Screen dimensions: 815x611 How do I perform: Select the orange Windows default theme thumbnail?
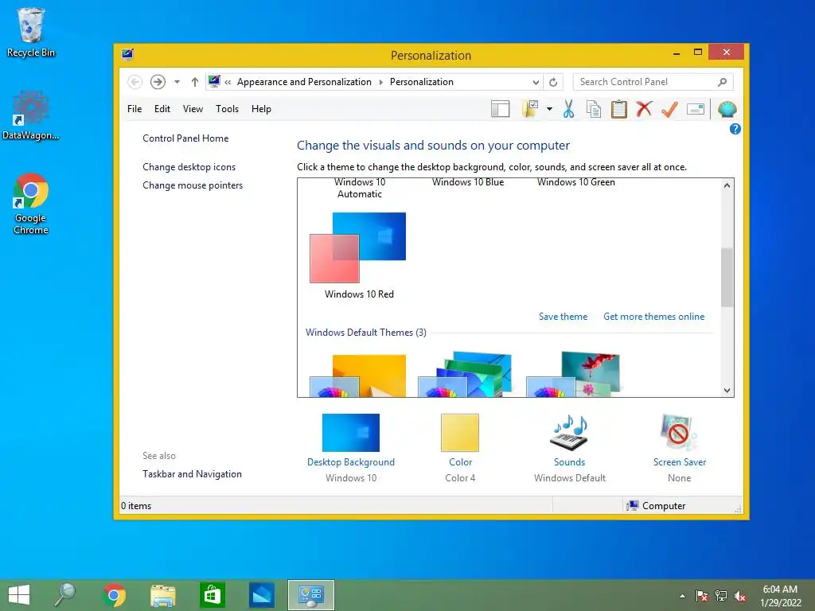click(x=357, y=376)
